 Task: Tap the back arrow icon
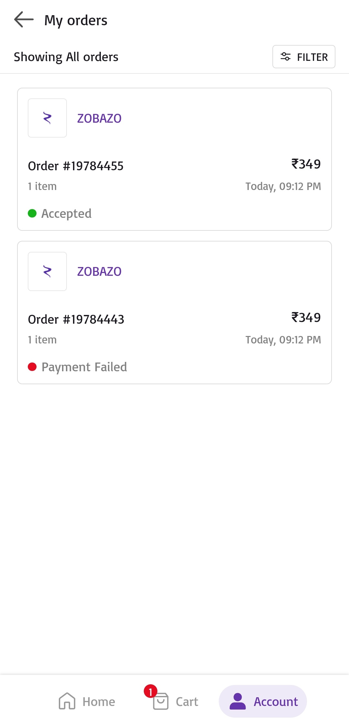[24, 20]
